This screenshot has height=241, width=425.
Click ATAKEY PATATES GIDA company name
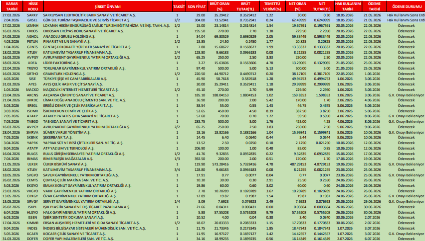point(81,116)
